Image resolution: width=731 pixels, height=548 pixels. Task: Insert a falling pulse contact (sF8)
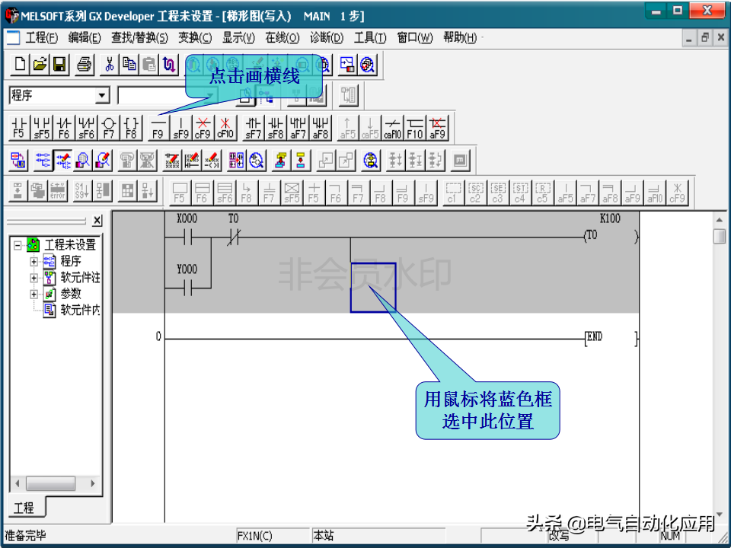[x=276, y=128]
